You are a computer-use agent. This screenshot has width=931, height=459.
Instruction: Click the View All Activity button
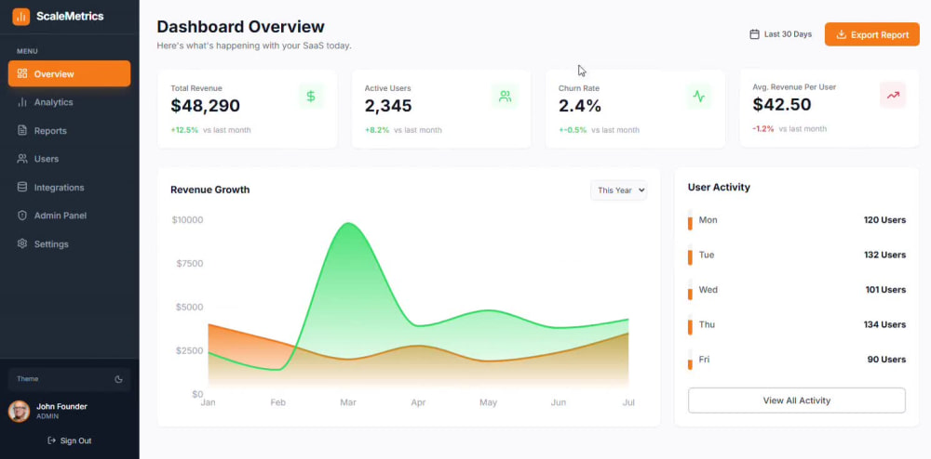click(x=797, y=400)
